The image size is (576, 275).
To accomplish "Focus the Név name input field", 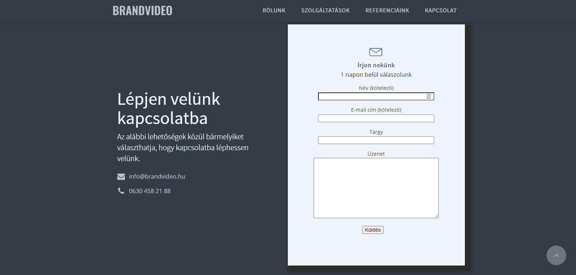I will coord(372,96).
